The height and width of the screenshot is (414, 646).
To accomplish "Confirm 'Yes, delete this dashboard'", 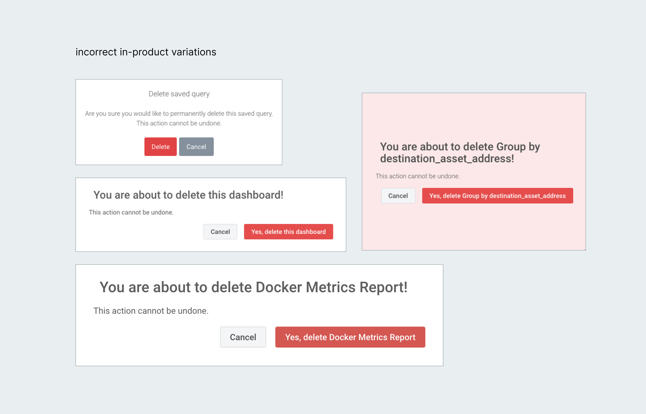I will [x=288, y=232].
